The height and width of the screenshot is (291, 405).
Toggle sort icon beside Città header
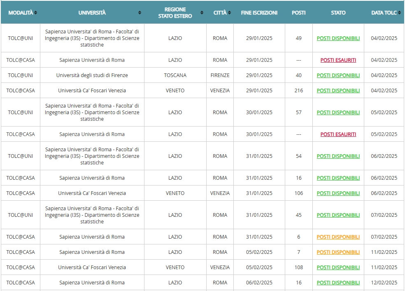[229, 13]
